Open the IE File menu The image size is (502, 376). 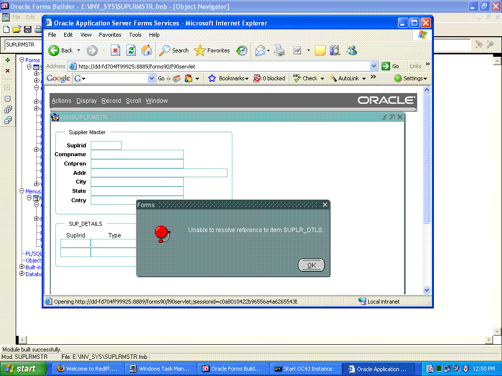click(52, 35)
